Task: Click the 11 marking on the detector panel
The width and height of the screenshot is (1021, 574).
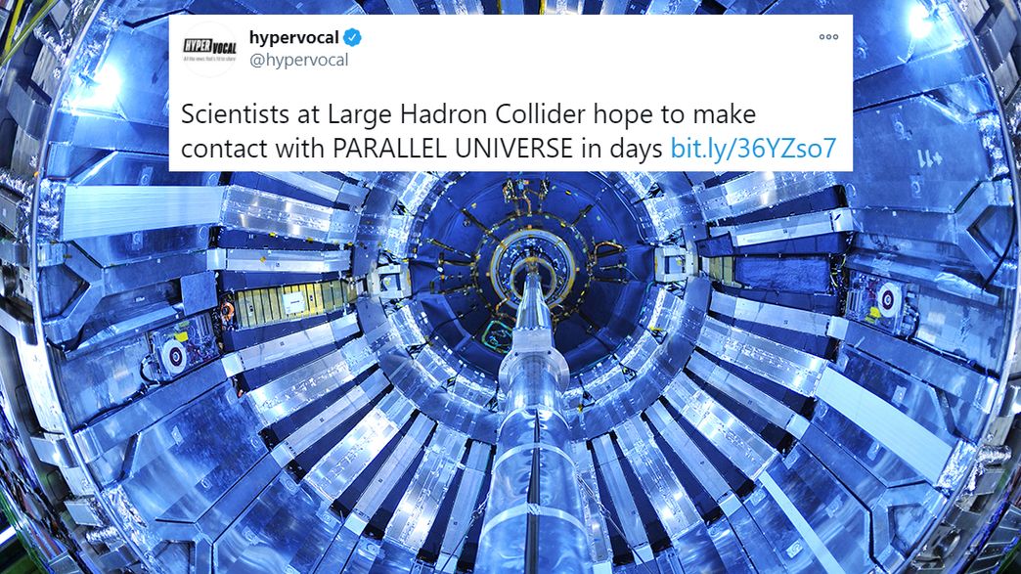Action: pos(929,158)
